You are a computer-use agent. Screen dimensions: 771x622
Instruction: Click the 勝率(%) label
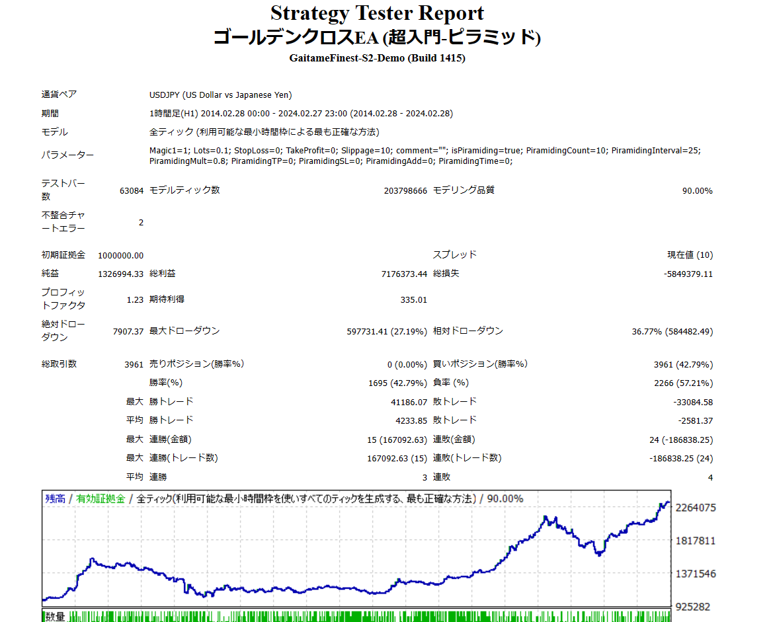pos(166,383)
